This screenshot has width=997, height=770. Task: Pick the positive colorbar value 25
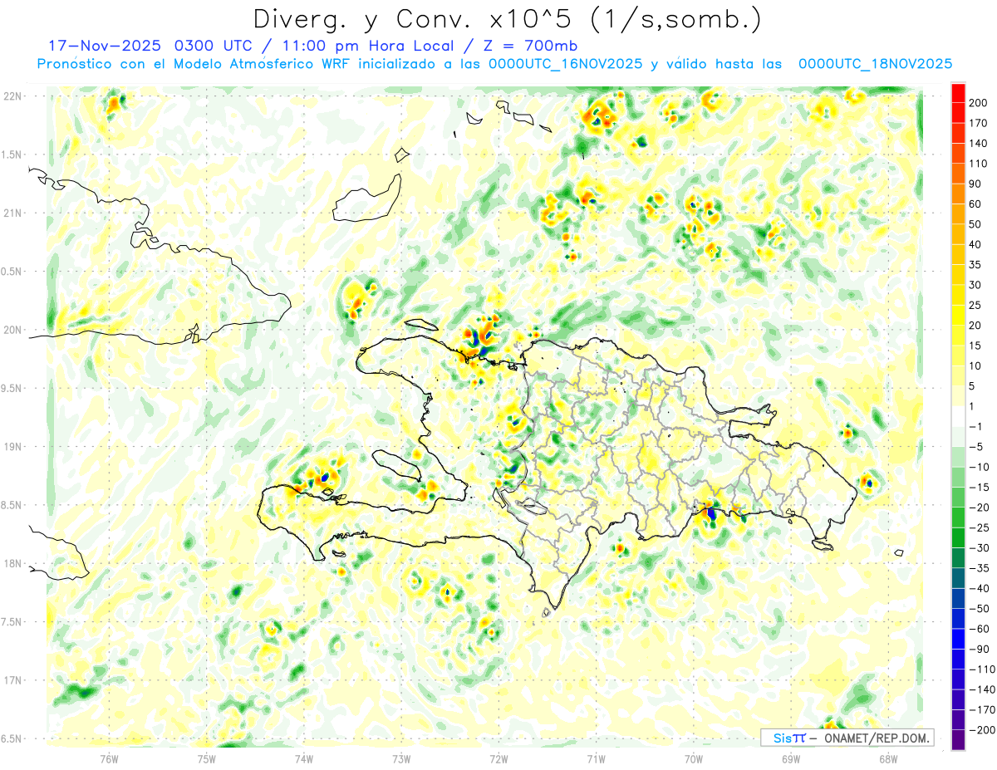click(x=975, y=305)
